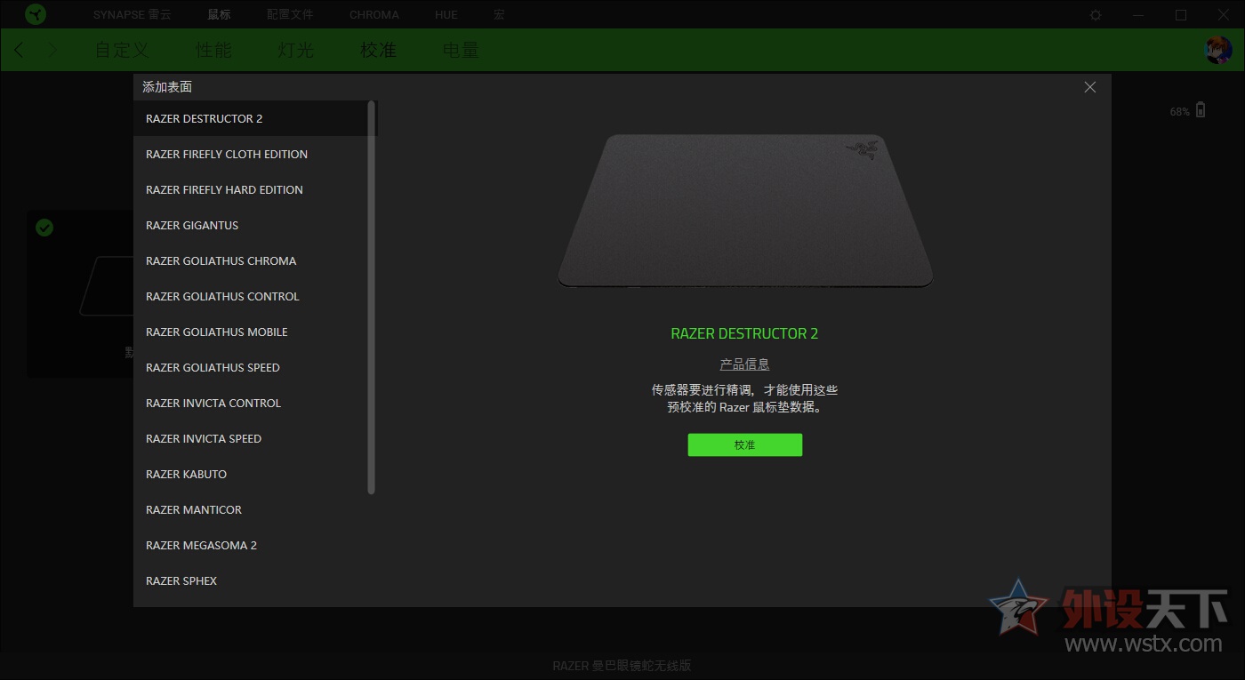The image size is (1245, 680).
Task: Open the settings gear icon
Action: click(1096, 15)
